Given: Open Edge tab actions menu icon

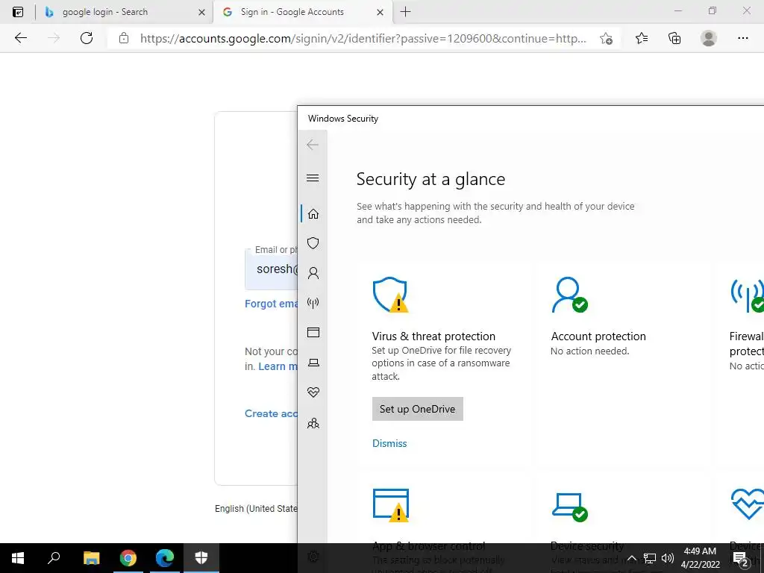Looking at the screenshot, I should coord(18,12).
